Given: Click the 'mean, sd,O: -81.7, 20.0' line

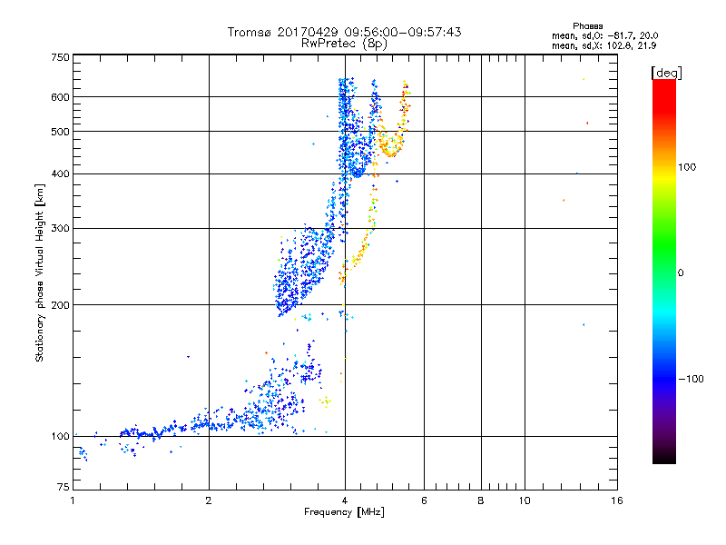Looking at the screenshot, I should click(x=604, y=35).
